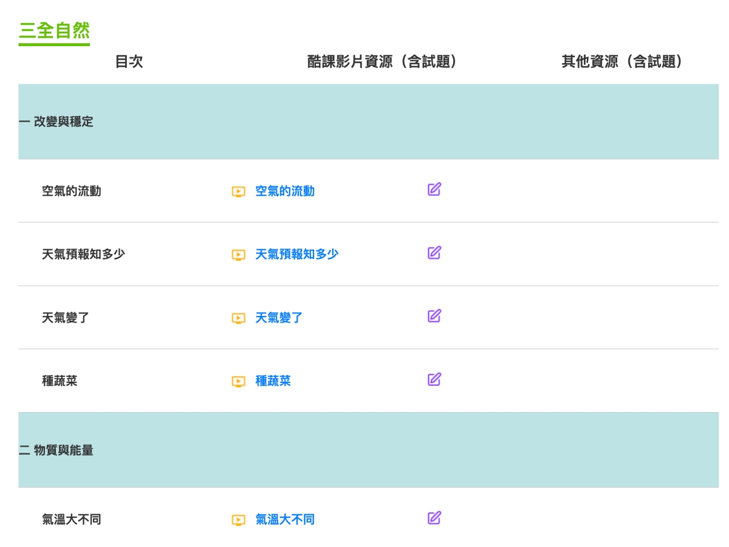Screen dimensions: 729x547
Task: Open the quiz edit icon for 種蔬菜
Action: point(434,379)
